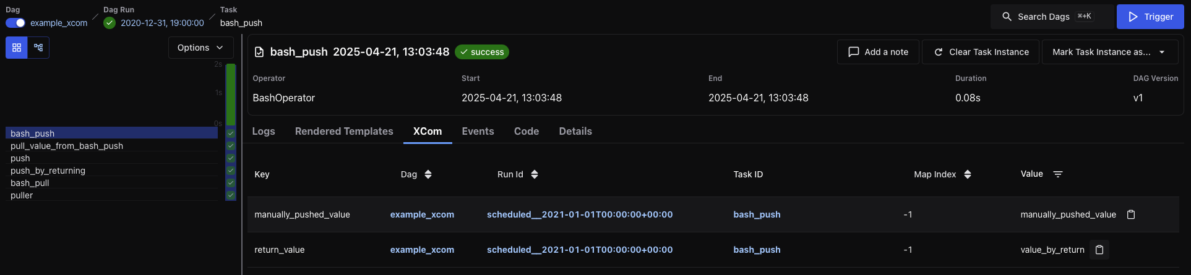This screenshot has height=275, width=1191.
Task: Sort by Dag column arrows
Action: pyautogui.click(x=428, y=174)
